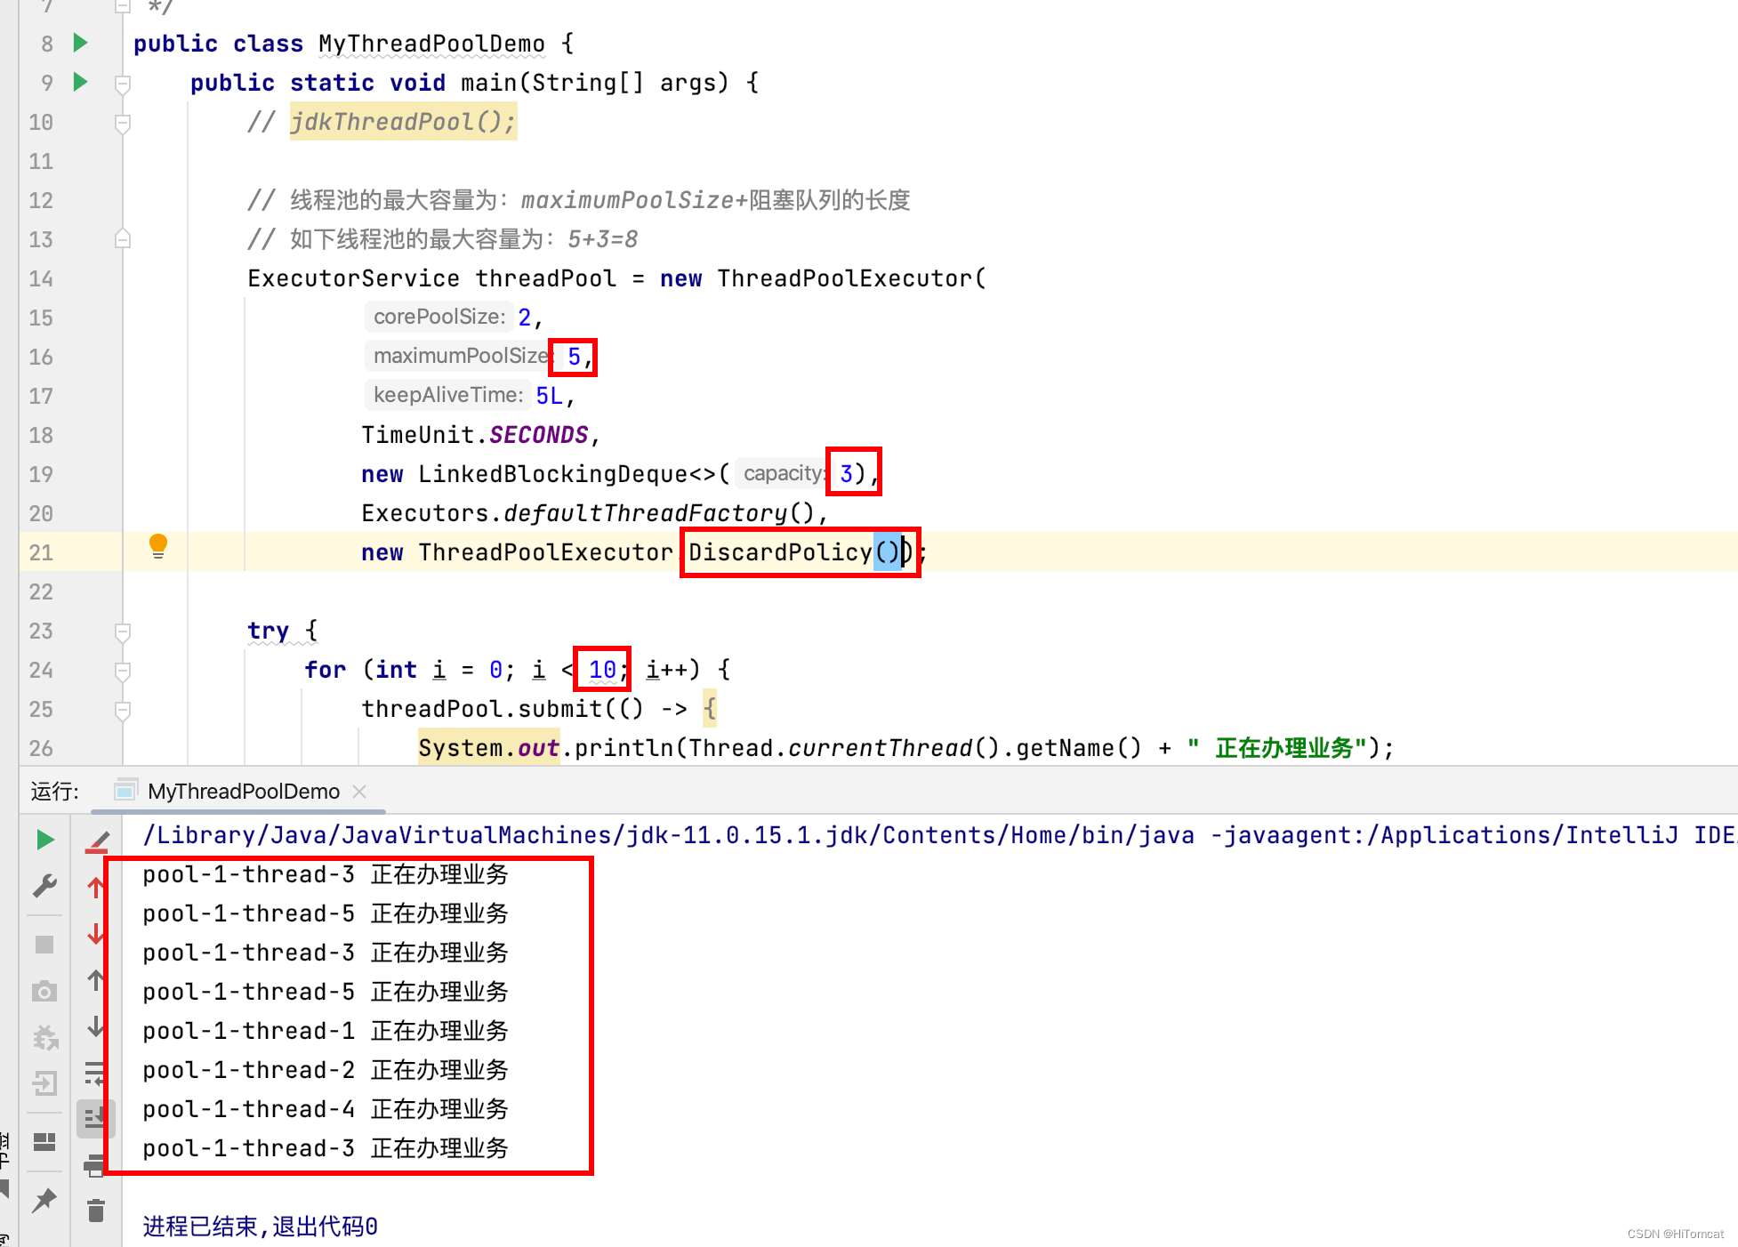This screenshot has width=1738, height=1247.
Task: Click the thread dump camera icon
Action: tap(44, 992)
